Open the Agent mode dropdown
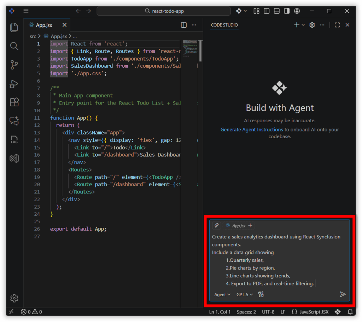 [x=222, y=294]
